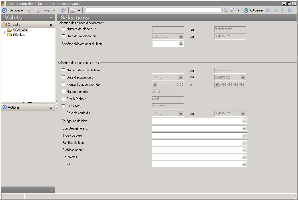Screen dimensions: 298x200
Task: Enable the Date de traitement du checkbox
Action: 63,36
